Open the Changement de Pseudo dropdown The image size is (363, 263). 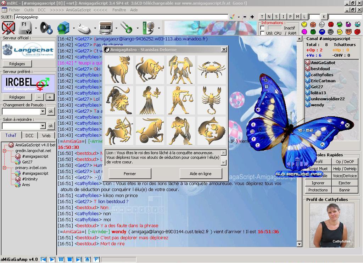[43, 112]
